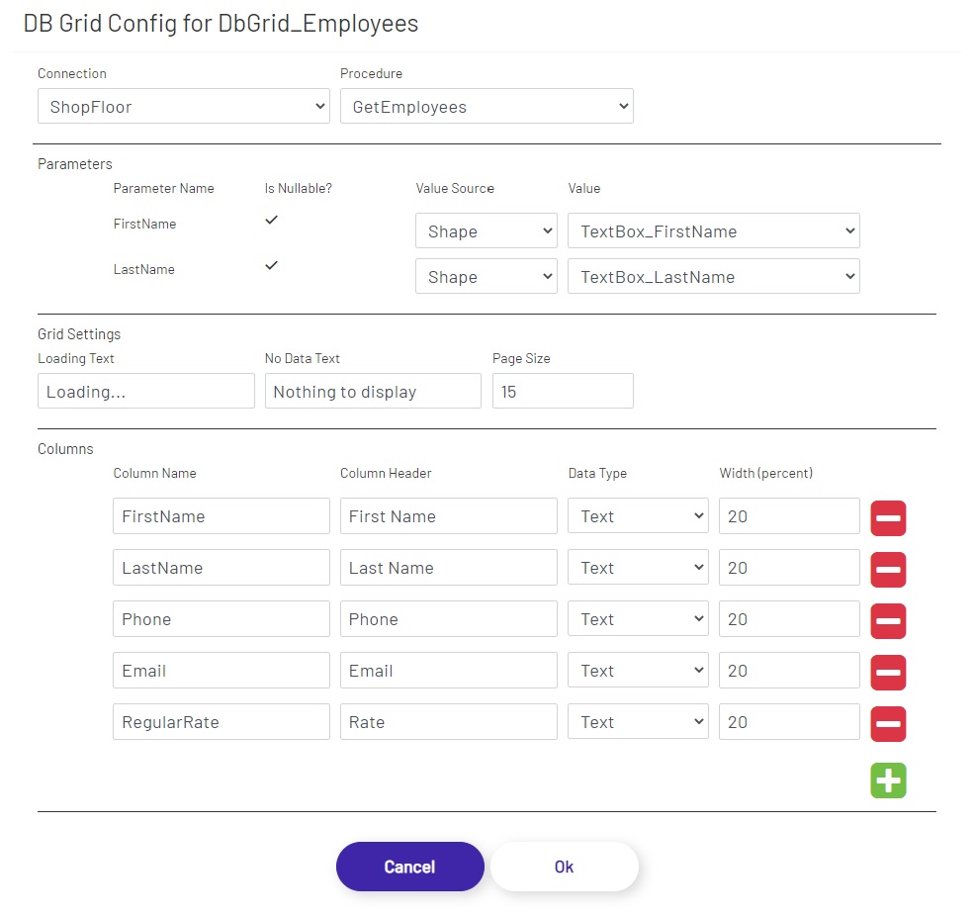Remove the Email column row

(887, 672)
